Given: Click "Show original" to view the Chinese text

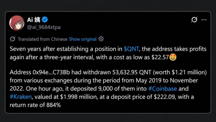Looking at the screenshot, I should pos(83,39).
